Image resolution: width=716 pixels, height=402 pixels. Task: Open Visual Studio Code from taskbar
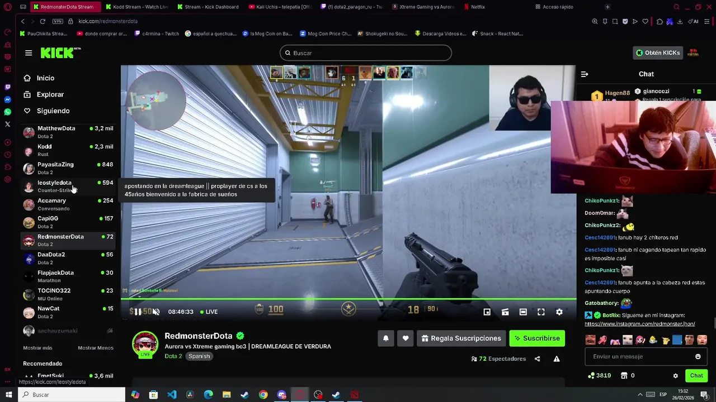tap(172, 395)
